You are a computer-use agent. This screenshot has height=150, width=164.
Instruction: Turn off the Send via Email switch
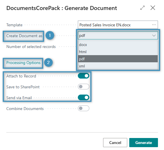[84, 97]
